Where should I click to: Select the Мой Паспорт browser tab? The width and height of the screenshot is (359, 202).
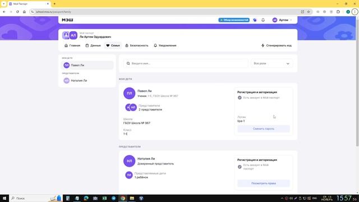(29, 4)
